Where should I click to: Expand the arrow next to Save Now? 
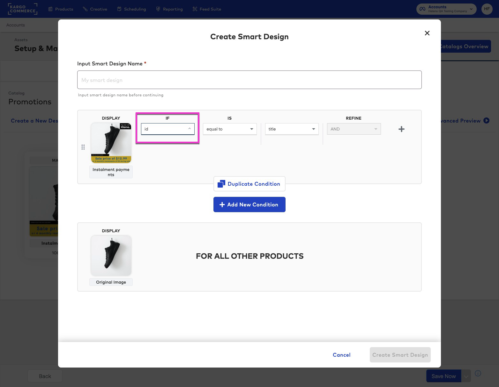(465, 376)
